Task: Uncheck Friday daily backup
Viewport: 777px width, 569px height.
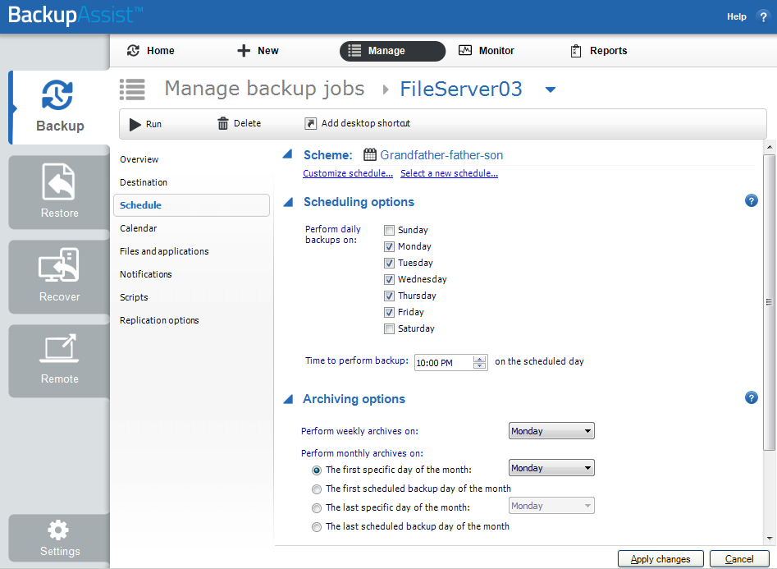Action: (x=390, y=312)
